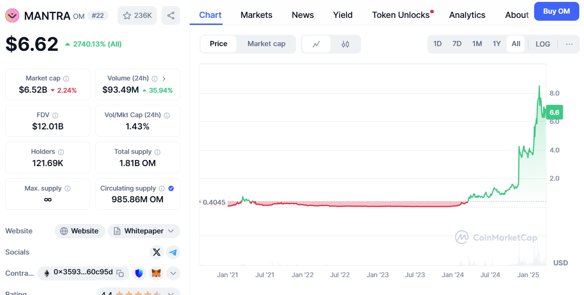Viewport: 584px width, 295px height.
Task: Open the project Website link
Action: coord(80,231)
